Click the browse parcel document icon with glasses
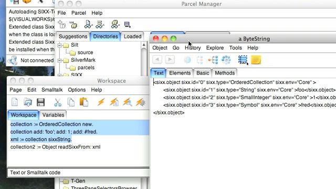Screen dimensions: 336x189 [x=88, y=25]
